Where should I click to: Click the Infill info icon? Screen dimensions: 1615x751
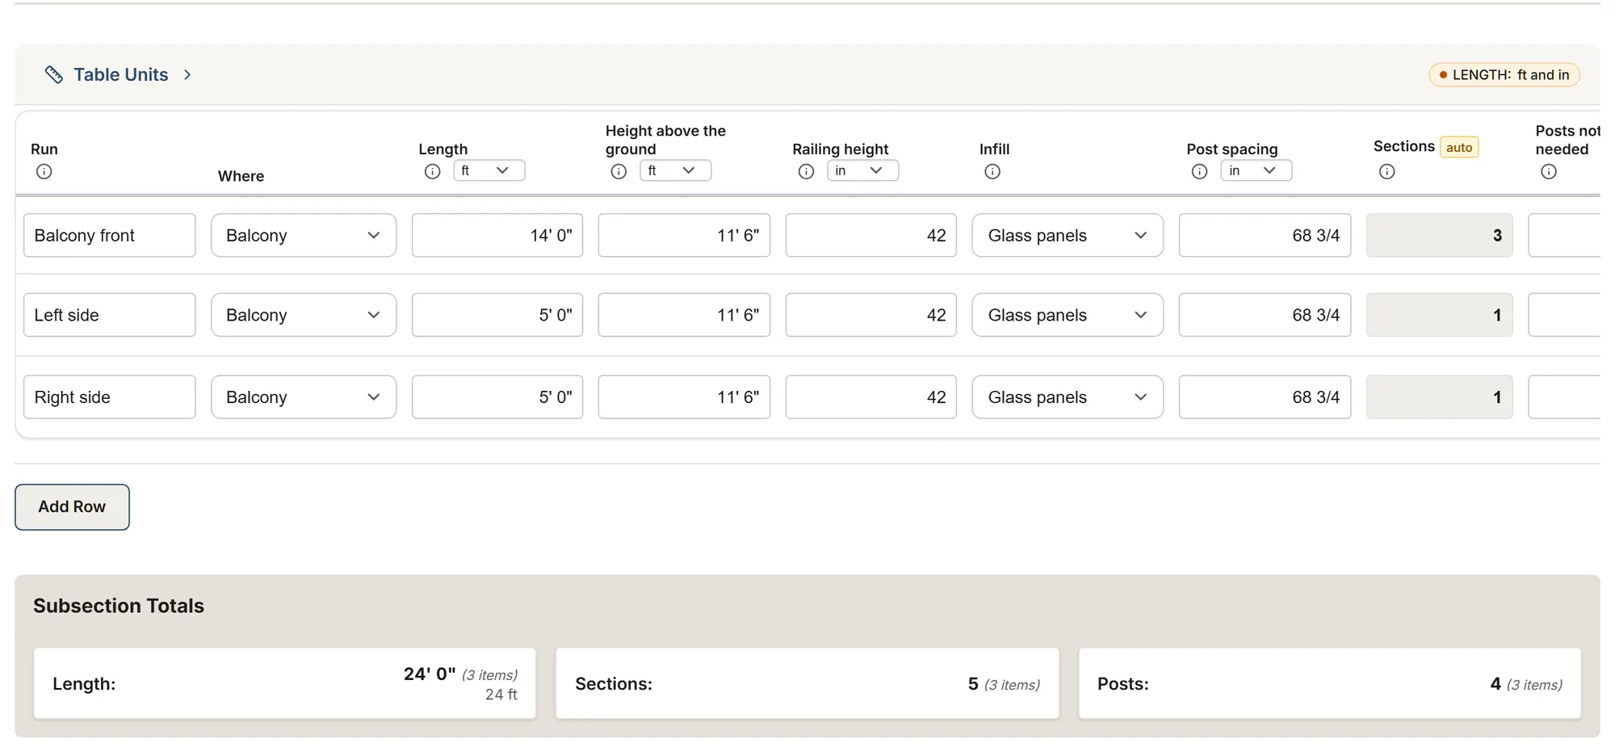pyautogui.click(x=992, y=171)
